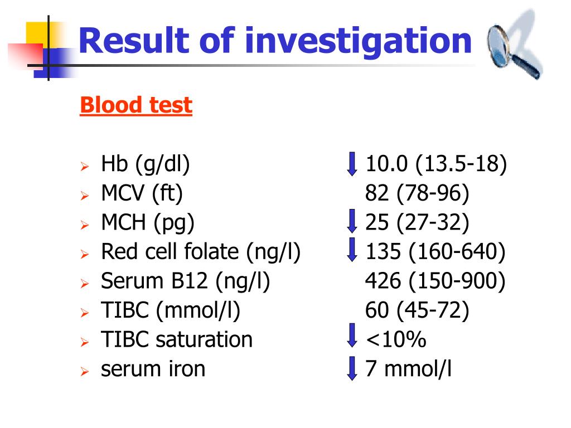Click the bullet arrow before serum iron
Screen dimensions: 571x428
tap(85, 372)
